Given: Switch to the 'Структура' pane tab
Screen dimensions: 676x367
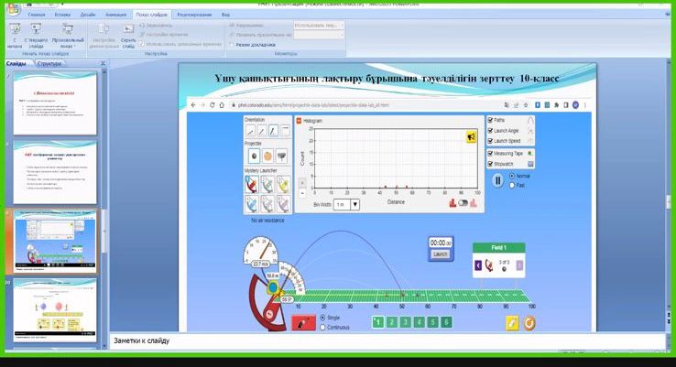Looking at the screenshot, I should (50, 64).
